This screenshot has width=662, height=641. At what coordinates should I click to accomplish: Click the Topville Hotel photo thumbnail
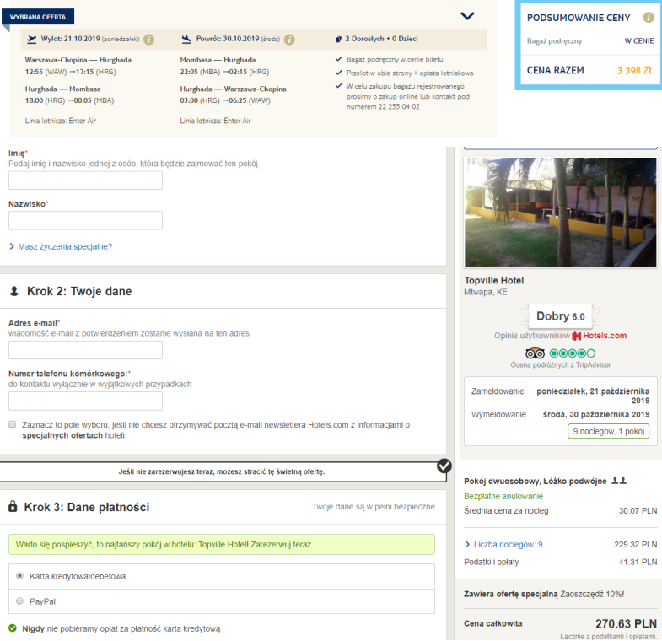[560, 213]
